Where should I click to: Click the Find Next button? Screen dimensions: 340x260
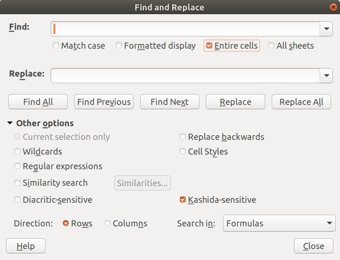click(x=170, y=102)
